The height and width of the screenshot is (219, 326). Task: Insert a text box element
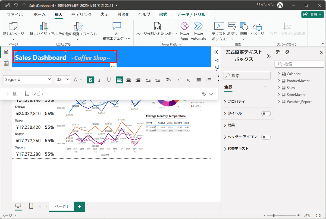point(219,31)
